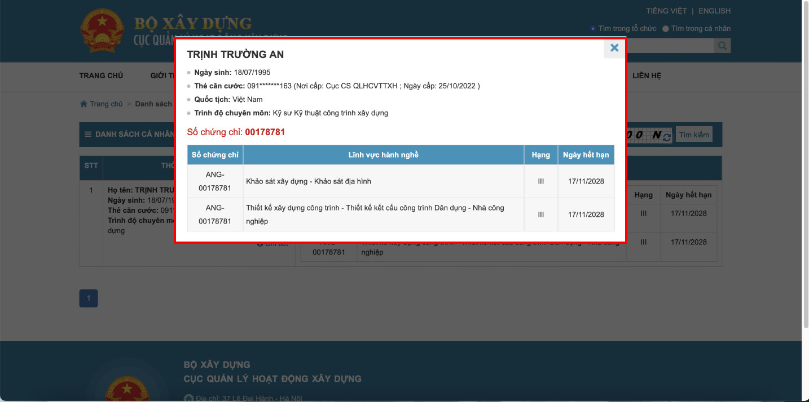Go to page 1 in pagination
The height and width of the screenshot is (402, 809).
coord(89,298)
